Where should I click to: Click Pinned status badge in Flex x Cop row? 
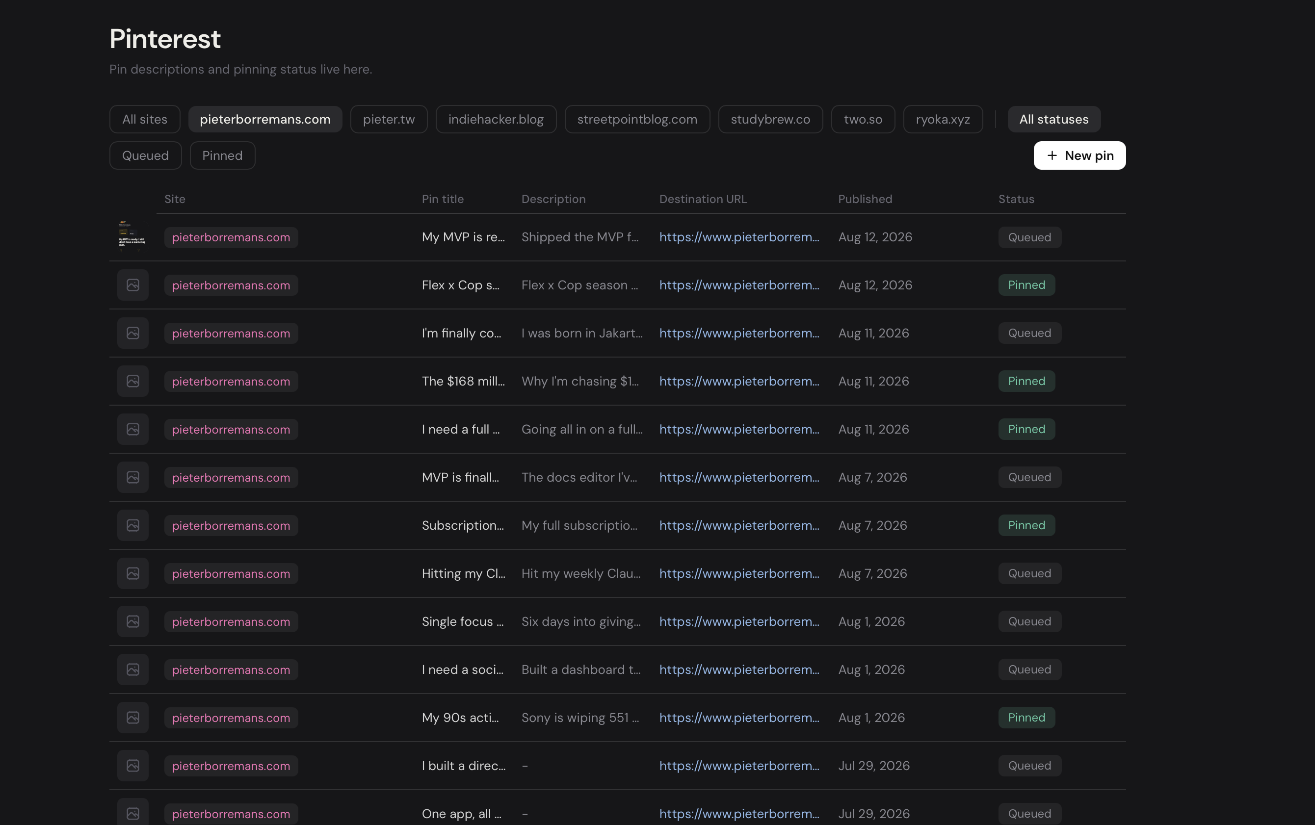point(1026,285)
